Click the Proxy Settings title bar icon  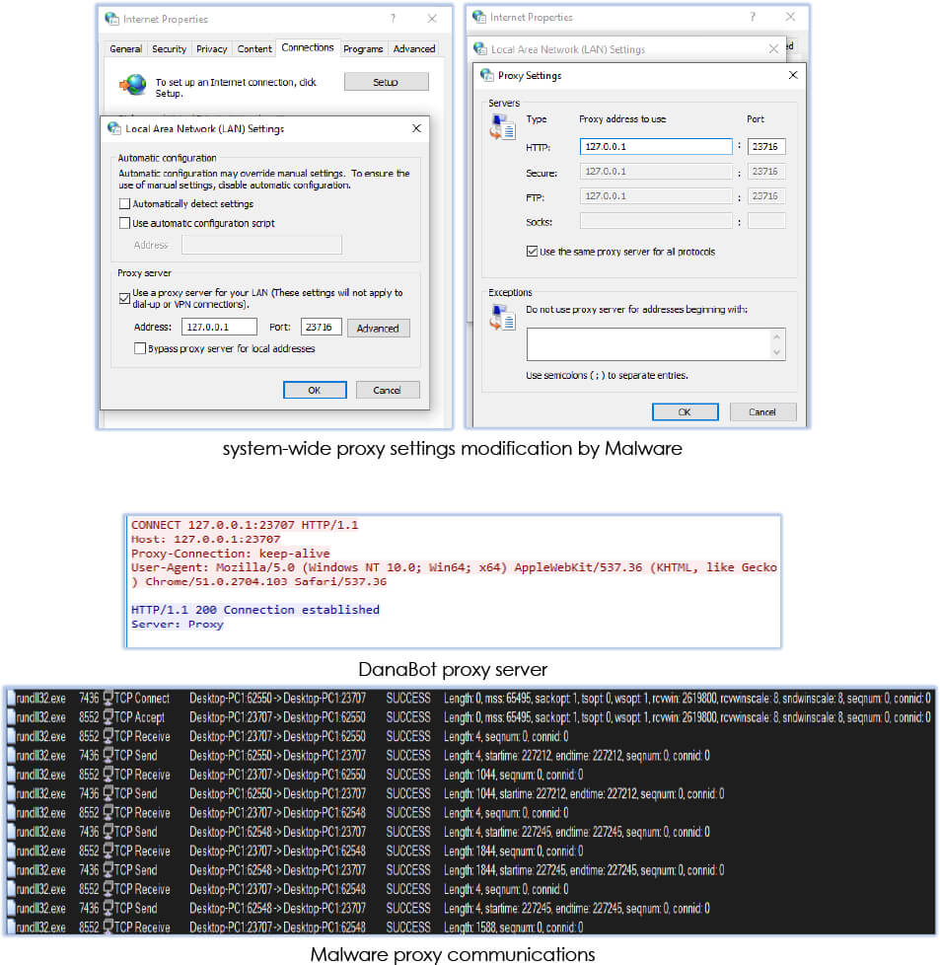pos(486,76)
